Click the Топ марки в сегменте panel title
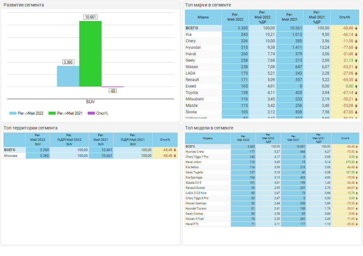The height and width of the screenshot is (256, 363). click(x=208, y=5)
